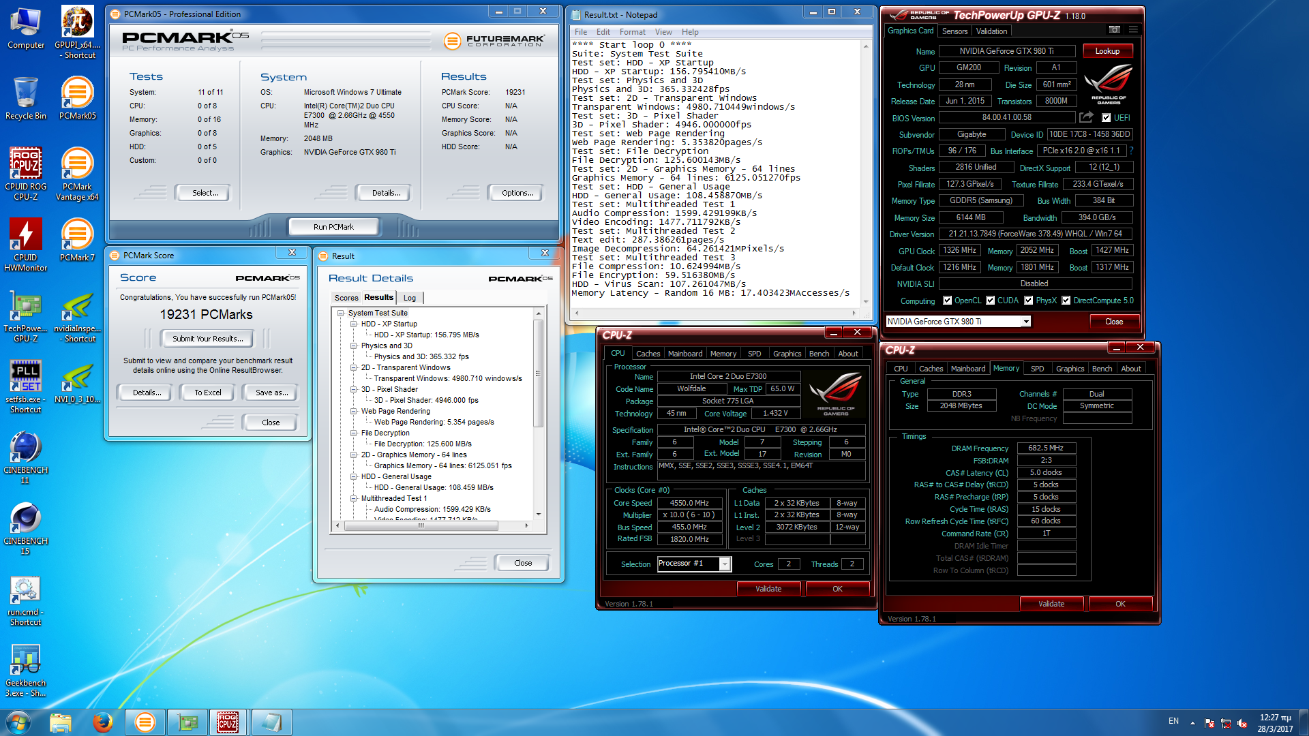This screenshot has width=1309, height=736.
Task: Launch PCMark 7 desktop shortcut
Action: click(78, 240)
